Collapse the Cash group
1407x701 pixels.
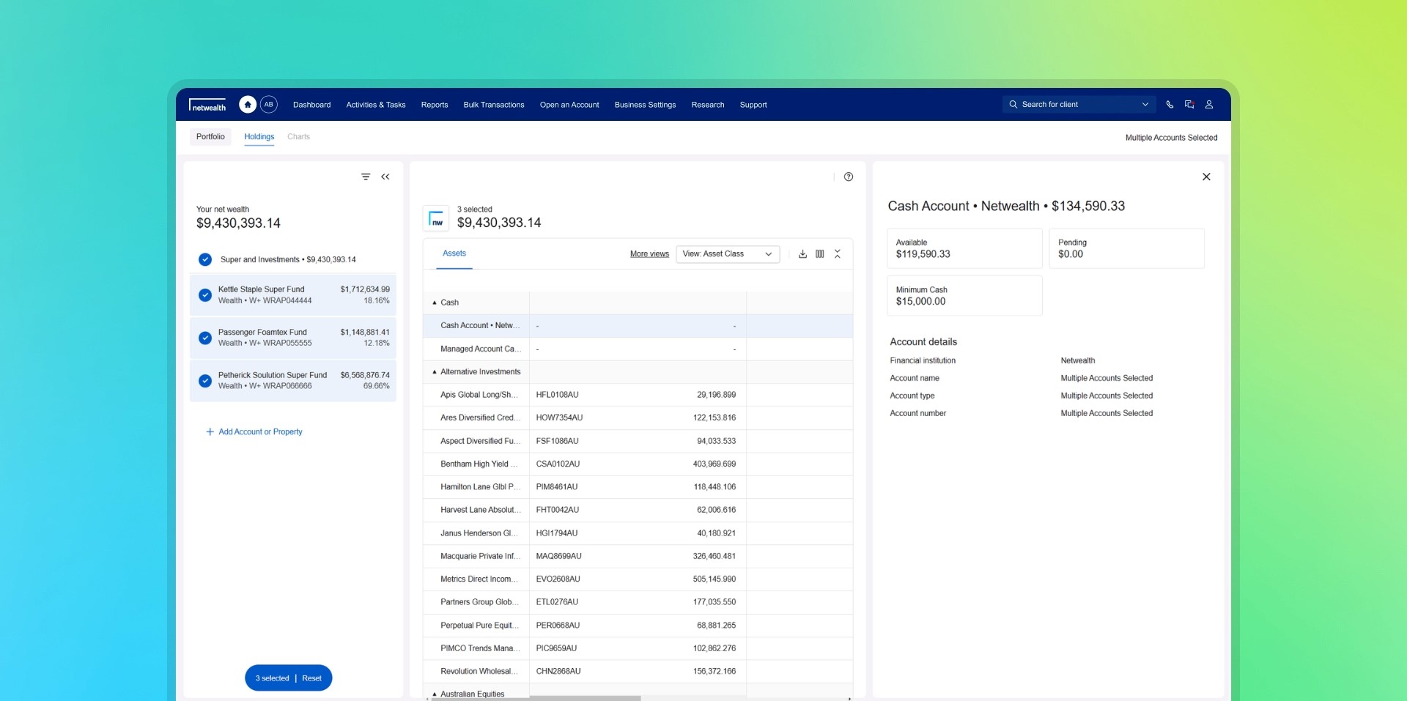tap(435, 303)
